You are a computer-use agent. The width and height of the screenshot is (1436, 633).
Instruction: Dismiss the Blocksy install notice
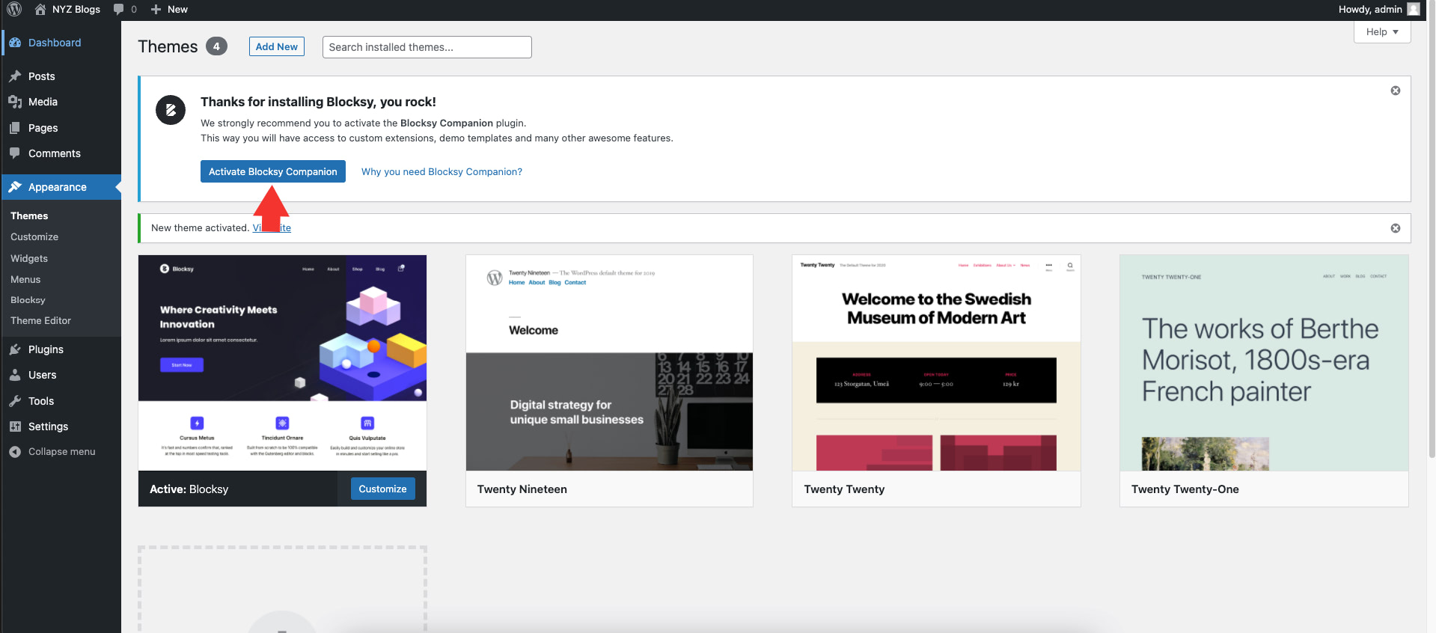1396,91
